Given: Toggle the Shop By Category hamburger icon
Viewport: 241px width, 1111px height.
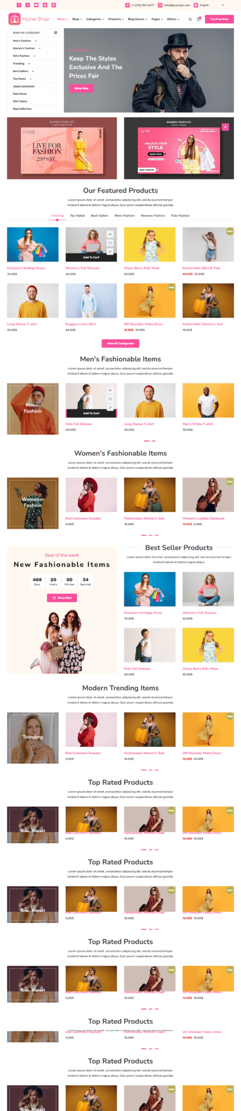Looking at the screenshot, I should click(x=55, y=33).
